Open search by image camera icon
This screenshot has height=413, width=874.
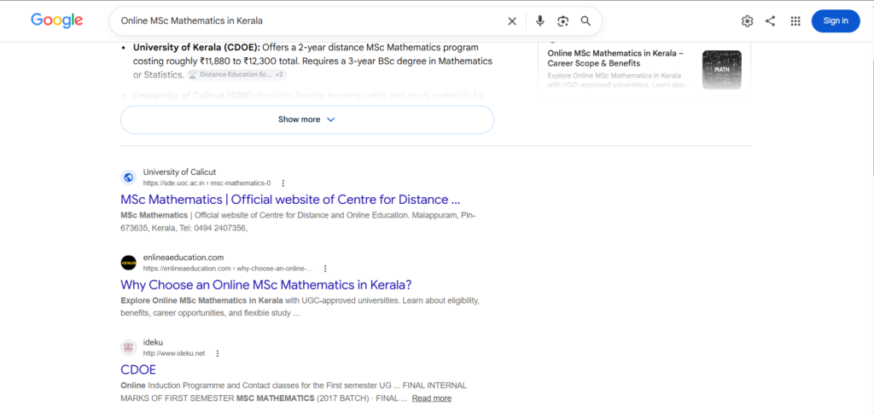(x=563, y=21)
